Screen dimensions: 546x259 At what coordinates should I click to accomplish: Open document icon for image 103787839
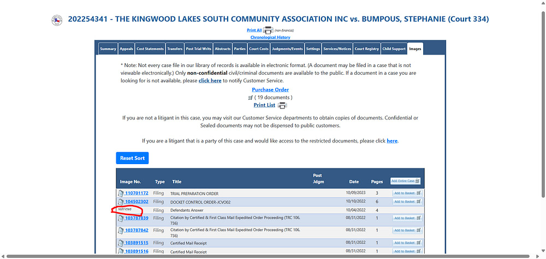tap(121, 218)
